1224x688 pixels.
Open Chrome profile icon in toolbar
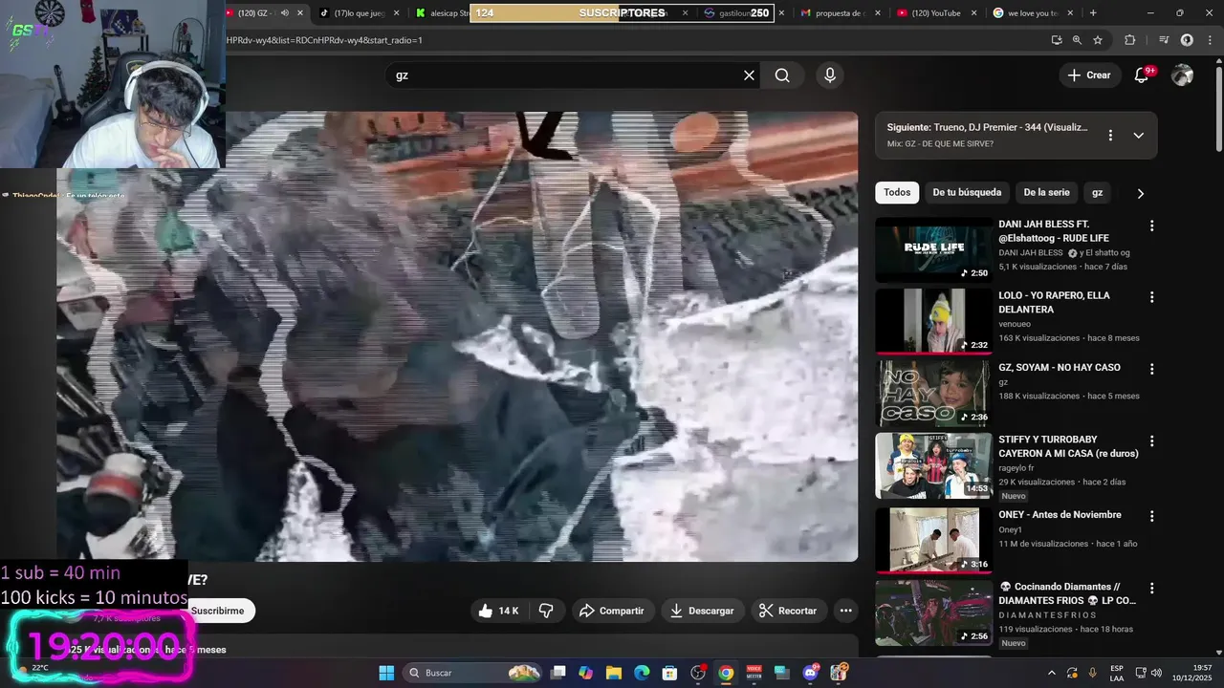pos(1187,40)
